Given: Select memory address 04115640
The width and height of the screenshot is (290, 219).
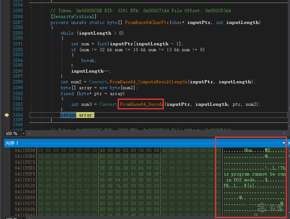Looking at the screenshot, I should pyautogui.click(x=25, y=192).
